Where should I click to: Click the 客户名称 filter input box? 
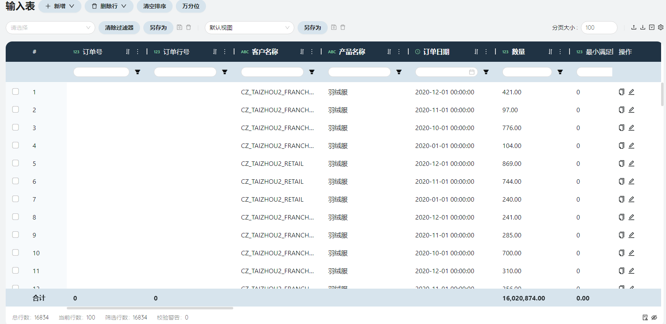272,72
